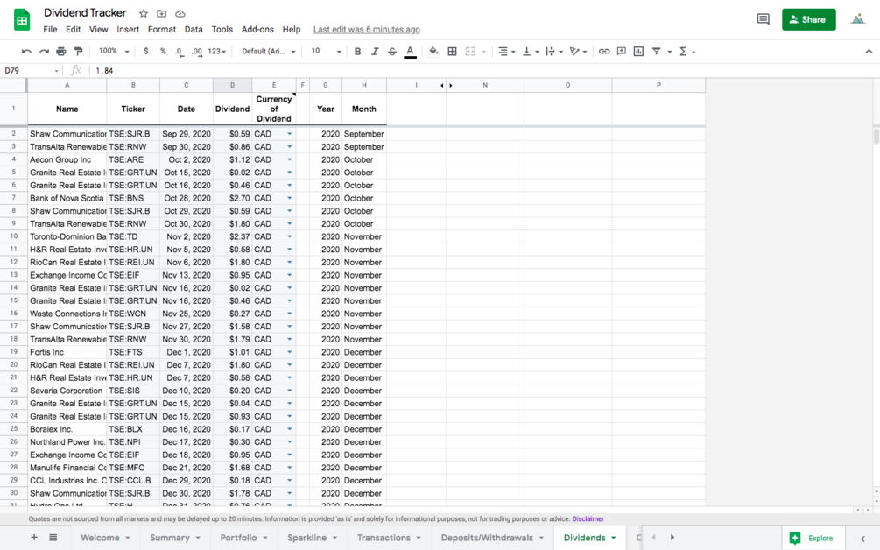Select column D header
880x550 pixels.
point(232,85)
